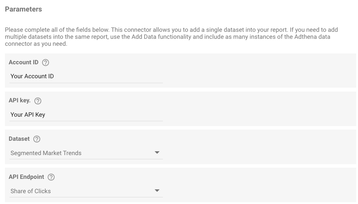This screenshot has height=204, width=358.
Task: Click the Account ID field label
Action: click(x=23, y=63)
